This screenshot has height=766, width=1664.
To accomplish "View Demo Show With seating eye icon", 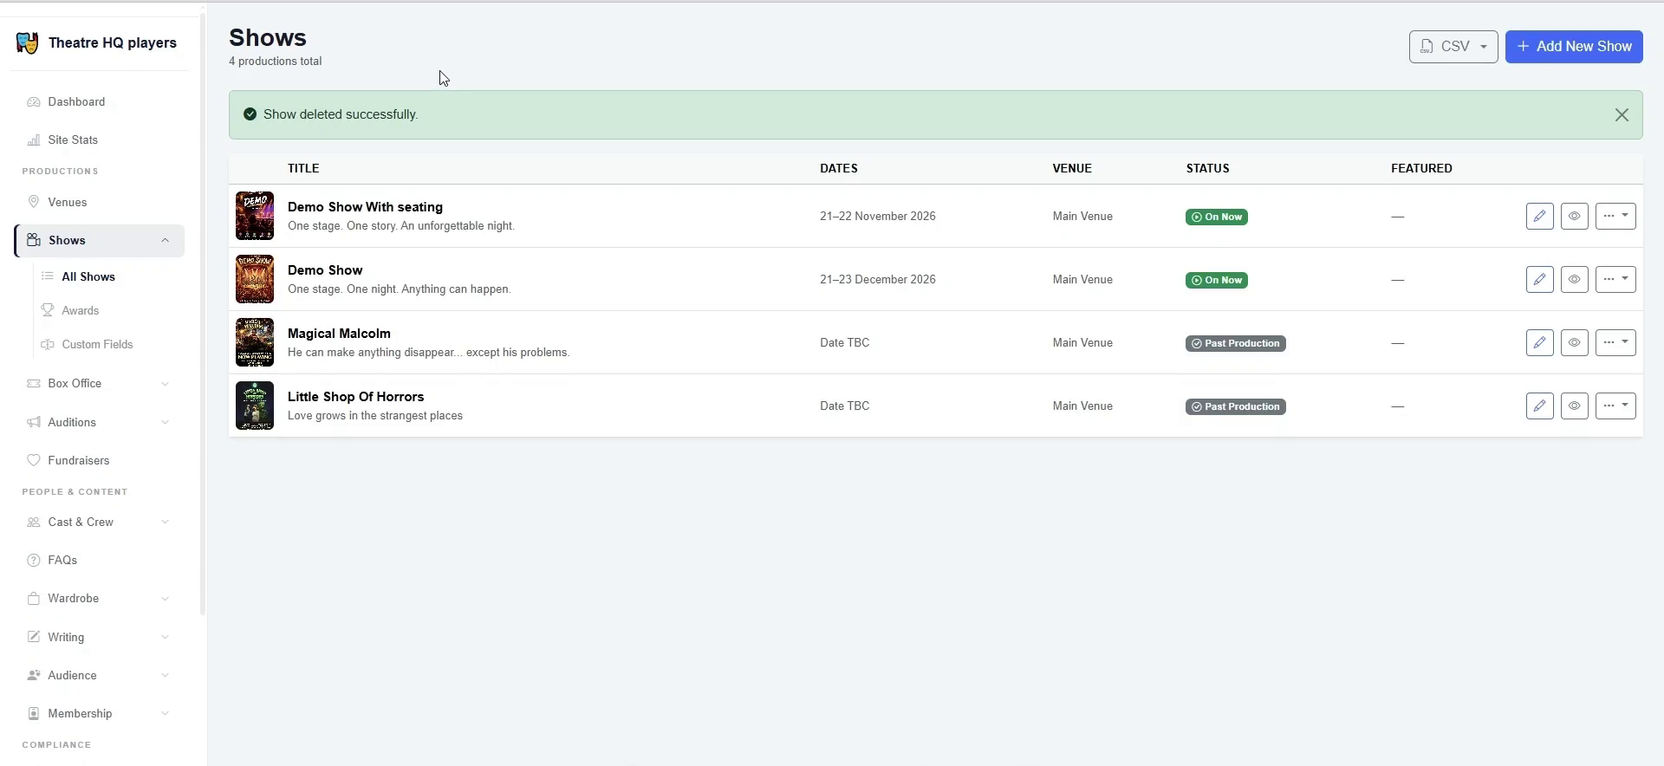I will 1574,216.
